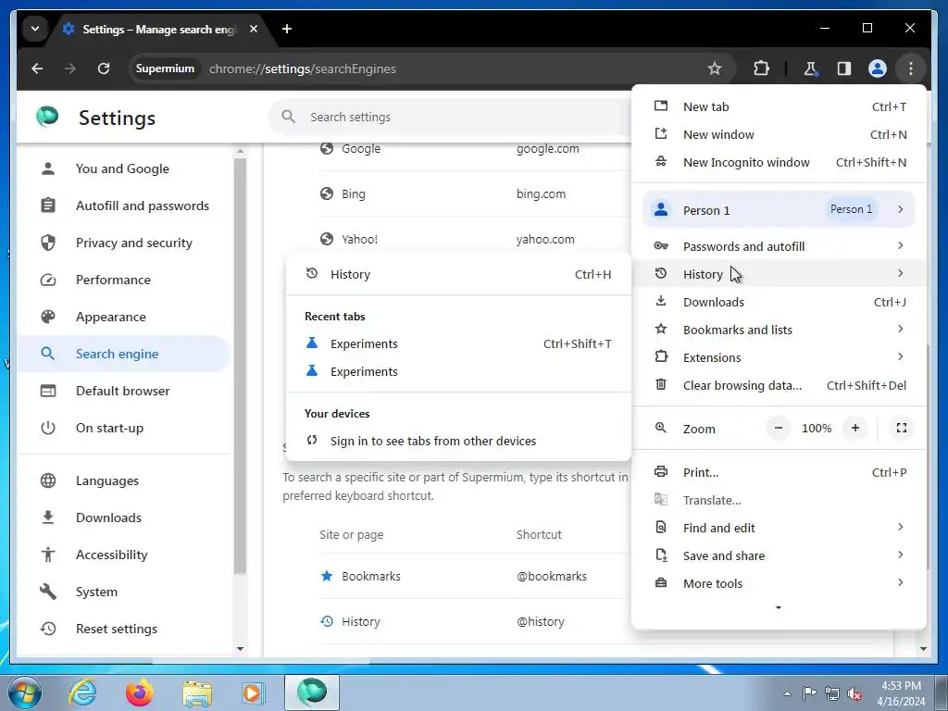Focus the Search settings field
Viewport: 948px width, 711px height.
coord(451,118)
